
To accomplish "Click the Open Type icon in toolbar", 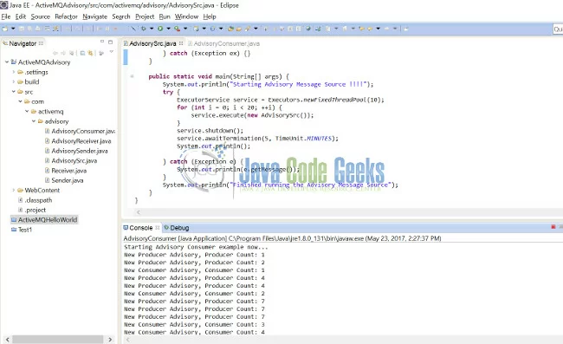I will coord(230,29).
